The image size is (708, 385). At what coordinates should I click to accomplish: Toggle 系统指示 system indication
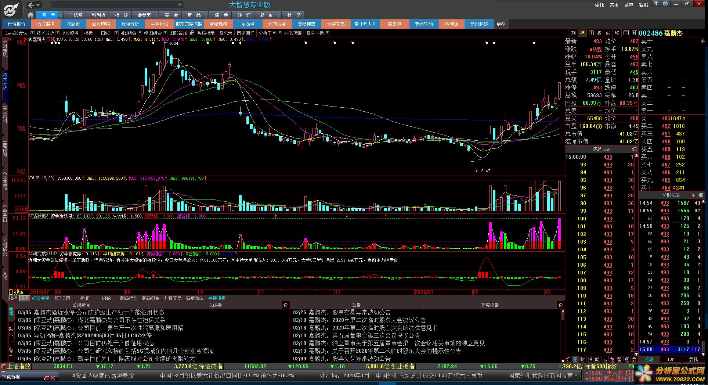coord(206,33)
